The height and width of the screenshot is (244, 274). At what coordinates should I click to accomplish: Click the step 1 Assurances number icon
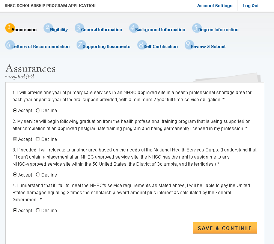(9, 28)
